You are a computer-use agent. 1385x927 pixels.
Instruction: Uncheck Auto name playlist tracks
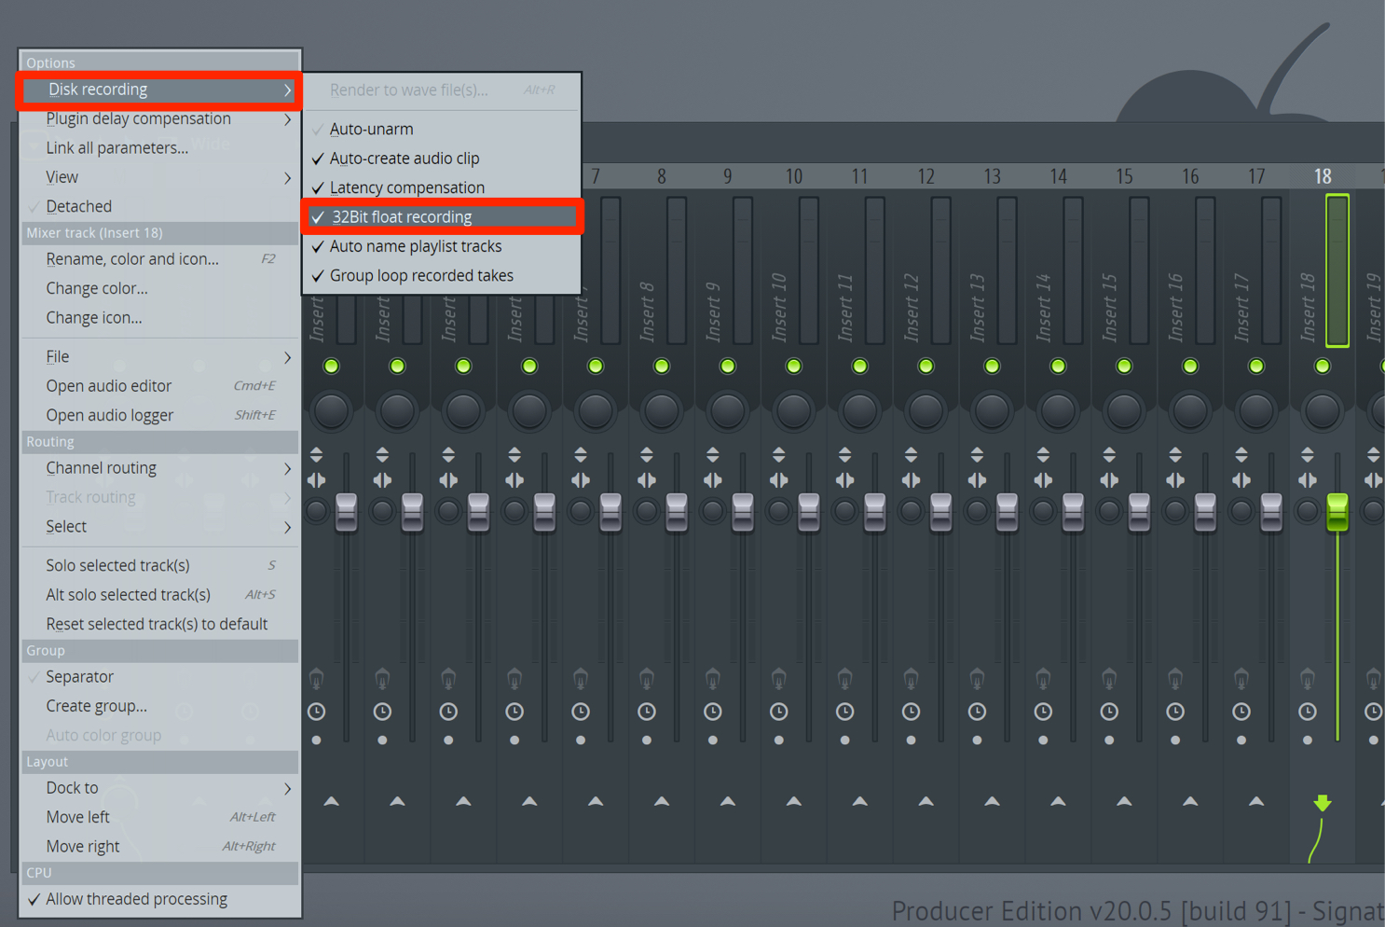click(x=441, y=246)
